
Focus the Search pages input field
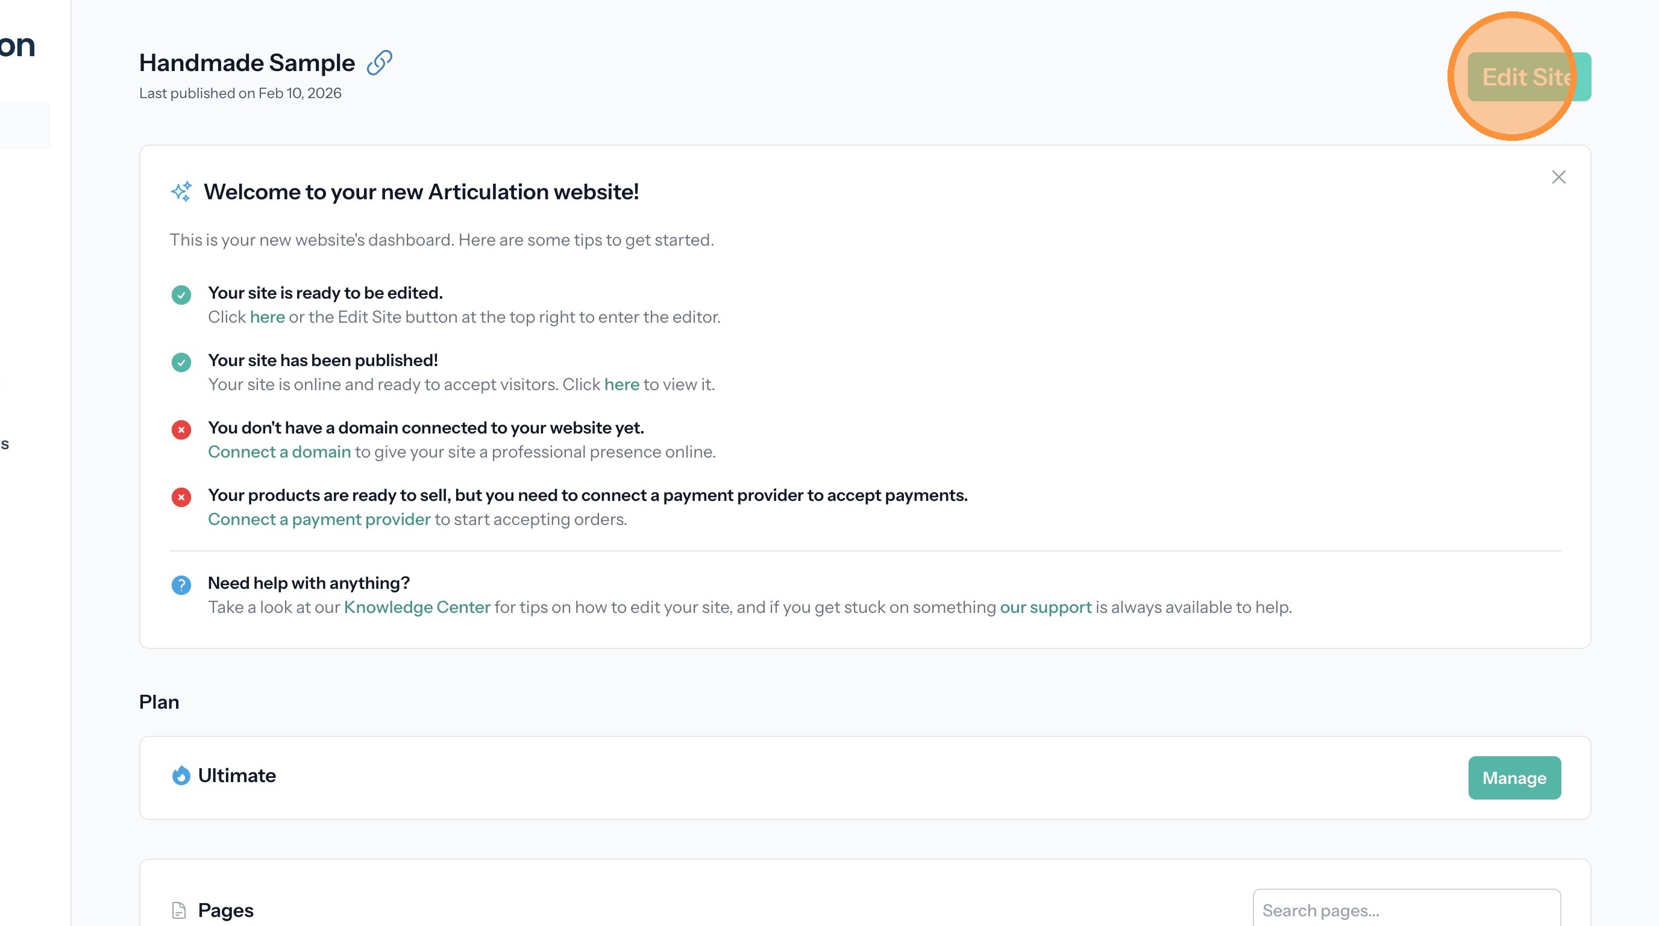pyautogui.click(x=1406, y=910)
